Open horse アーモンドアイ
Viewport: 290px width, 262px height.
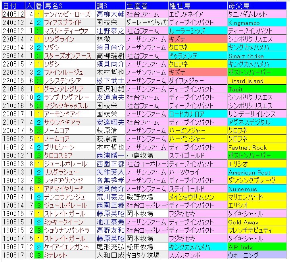pos(62,114)
